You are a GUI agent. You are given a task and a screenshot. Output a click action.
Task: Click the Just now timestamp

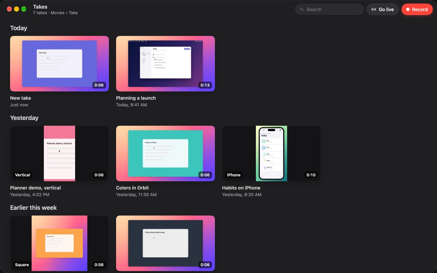19,105
